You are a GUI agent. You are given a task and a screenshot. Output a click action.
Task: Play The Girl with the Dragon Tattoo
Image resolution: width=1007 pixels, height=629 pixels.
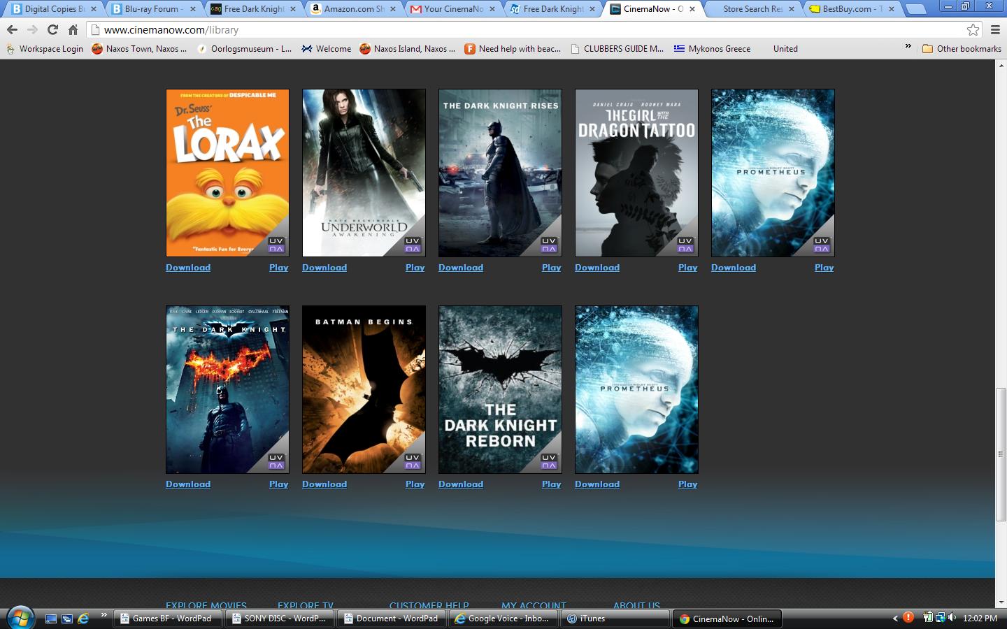click(688, 268)
